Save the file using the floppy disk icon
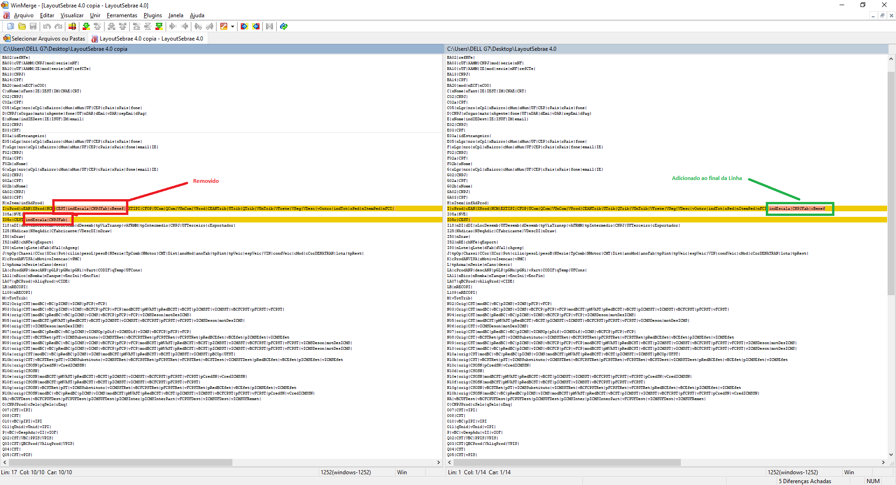Screen dimensions: 896x485 coord(33,27)
